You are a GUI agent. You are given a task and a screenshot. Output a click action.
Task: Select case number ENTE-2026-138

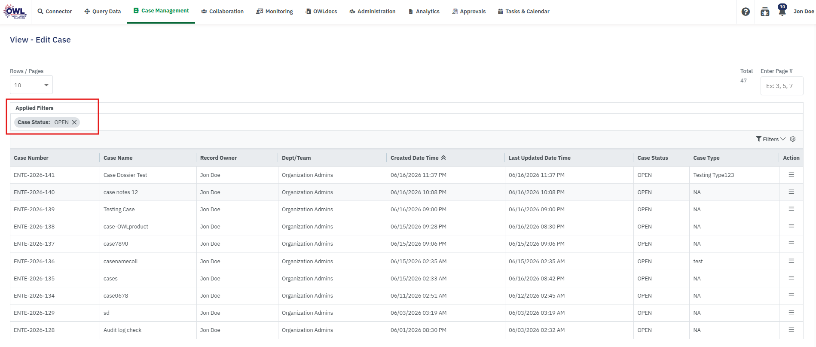[34, 227]
